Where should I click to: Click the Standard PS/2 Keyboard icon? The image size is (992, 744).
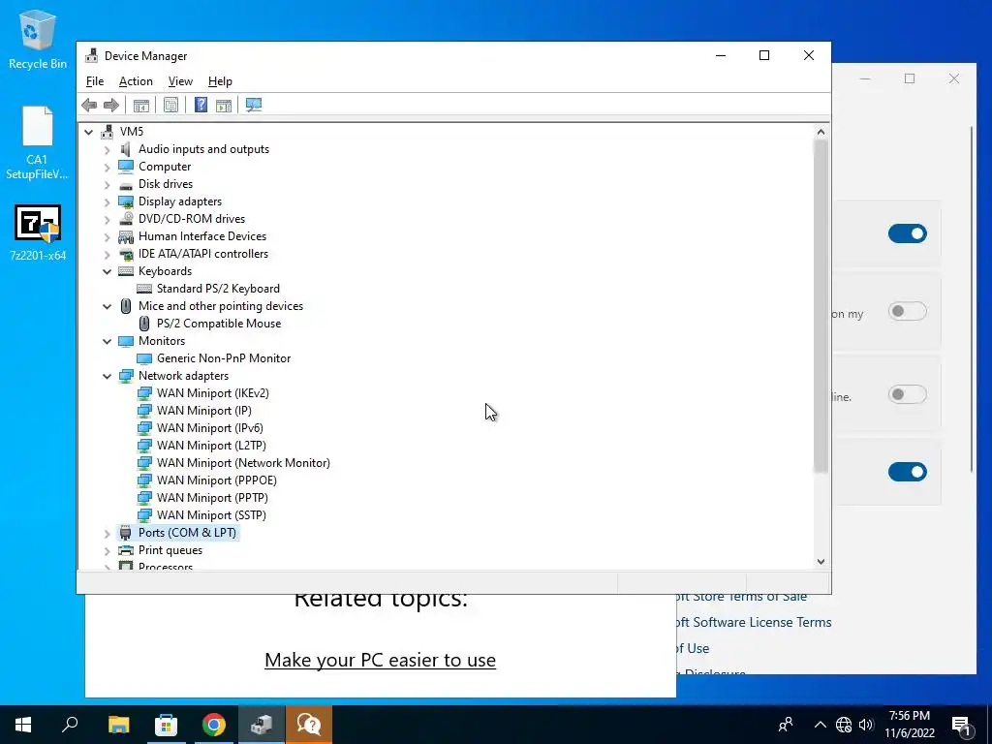click(x=144, y=289)
